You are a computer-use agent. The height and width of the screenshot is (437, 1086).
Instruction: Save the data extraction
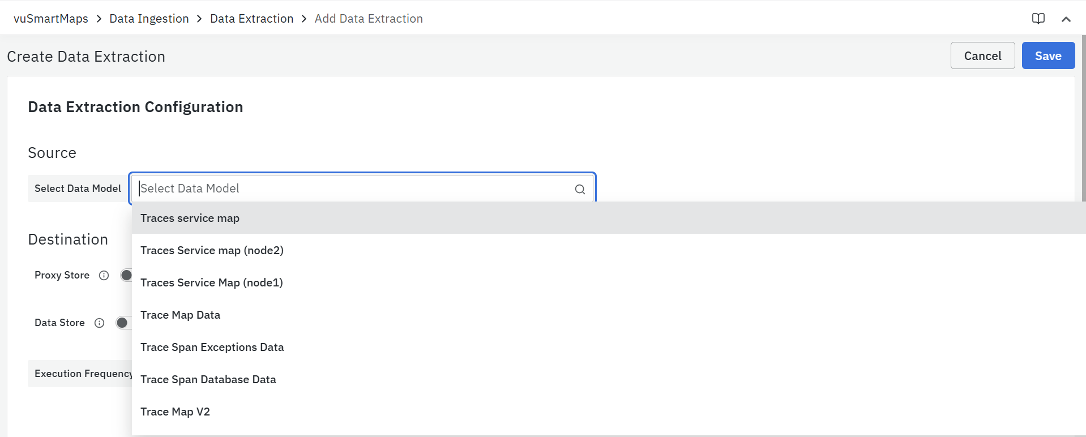[1047, 56]
